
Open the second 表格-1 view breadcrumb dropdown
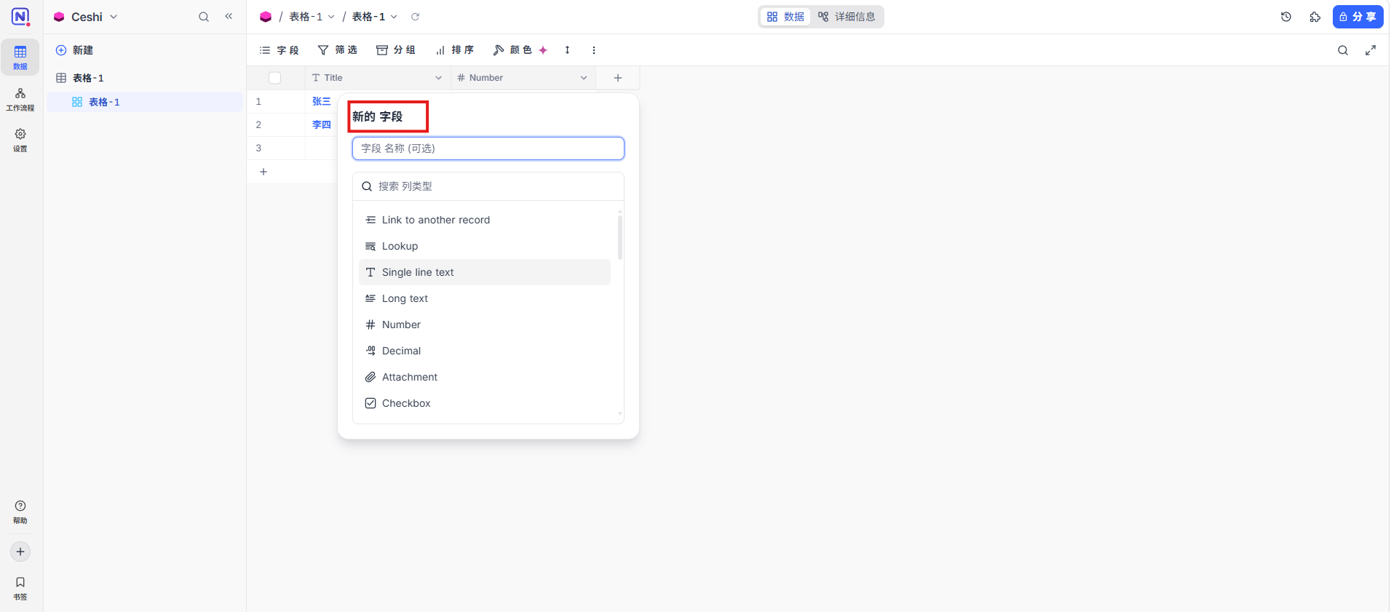coord(394,17)
